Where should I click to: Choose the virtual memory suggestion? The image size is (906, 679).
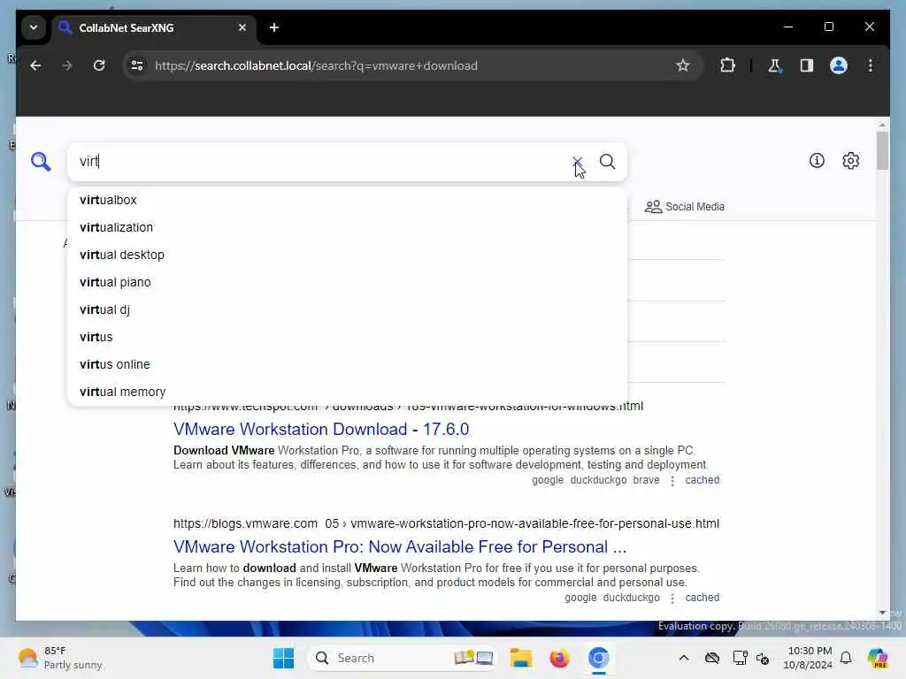tap(347, 392)
